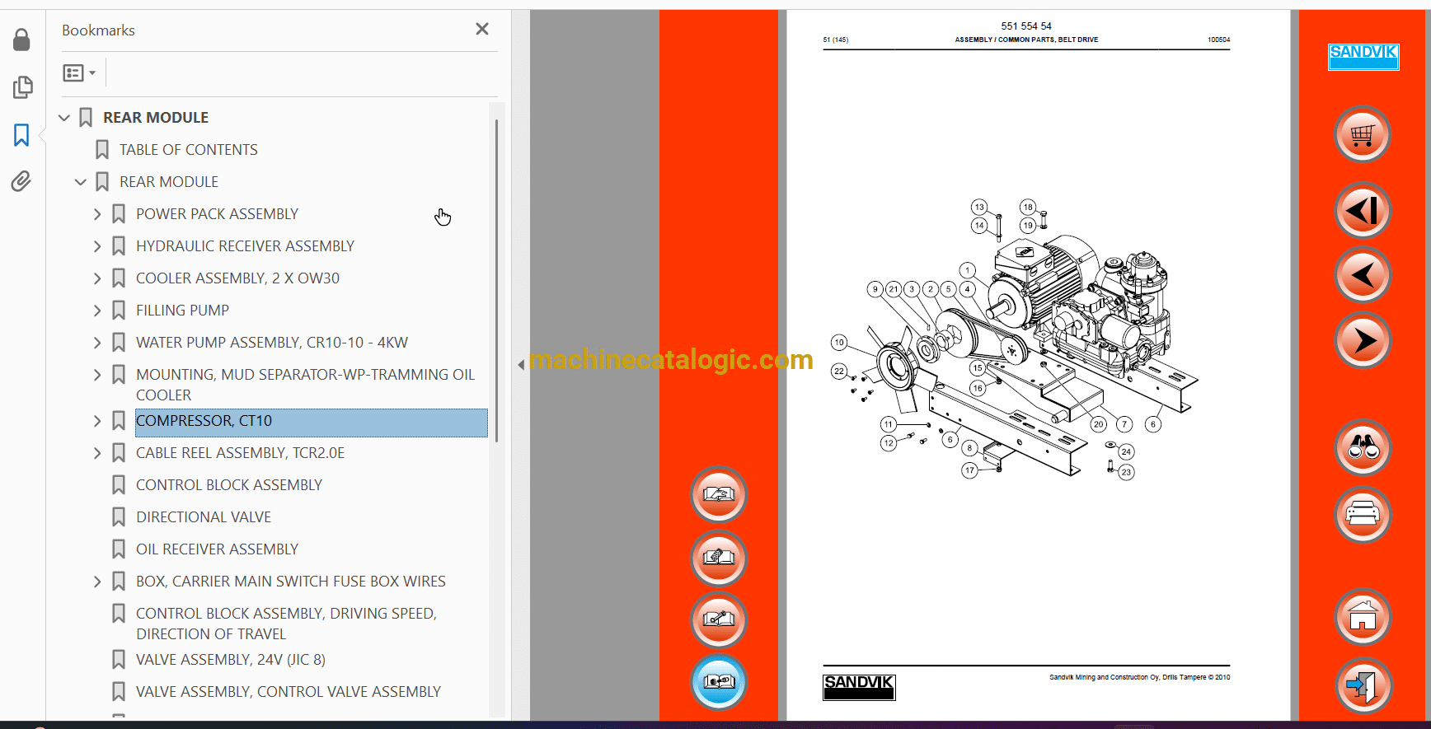This screenshot has width=1431, height=729.
Task: Open search with the binoculars button
Action: (1363, 448)
